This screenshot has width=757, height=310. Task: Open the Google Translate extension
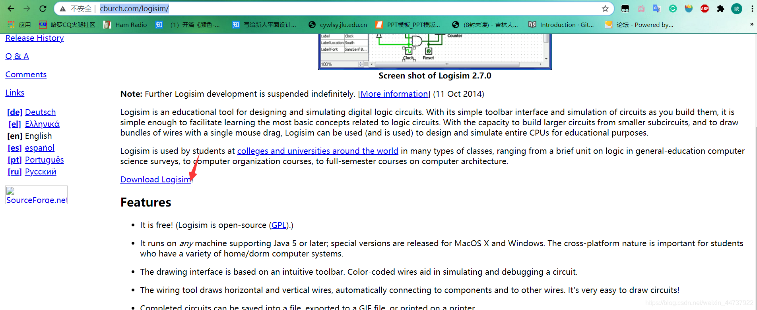[x=656, y=8]
